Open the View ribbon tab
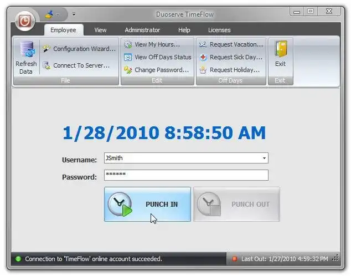 (x=100, y=30)
